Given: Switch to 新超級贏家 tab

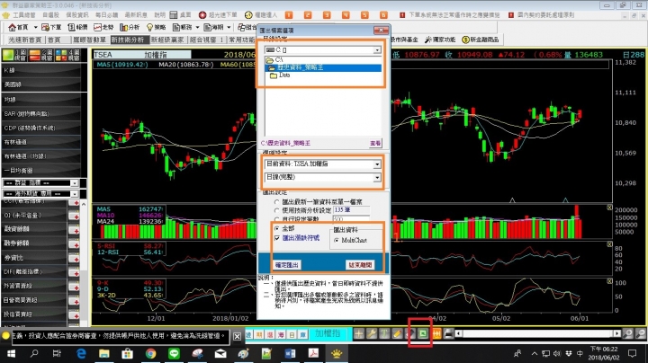Looking at the screenshot, I should pyautogui.click(x=167, y=40).
